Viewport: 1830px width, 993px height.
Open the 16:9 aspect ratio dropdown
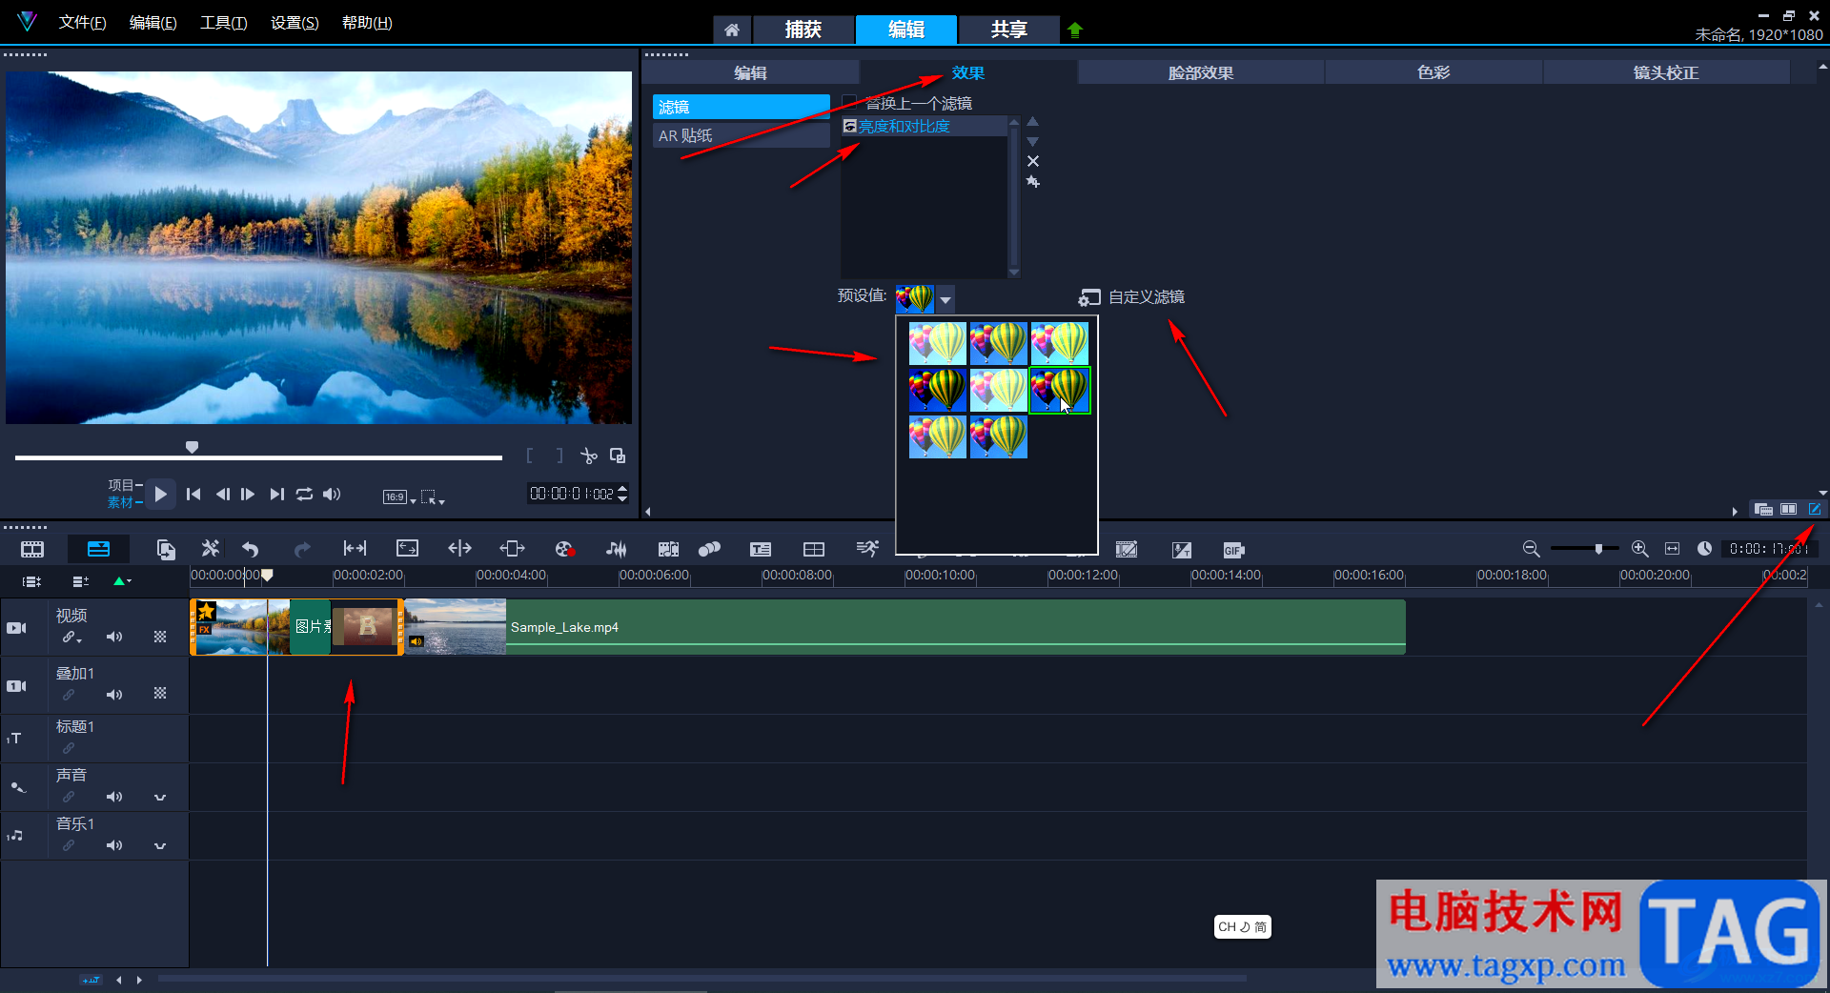pos(399,496)
